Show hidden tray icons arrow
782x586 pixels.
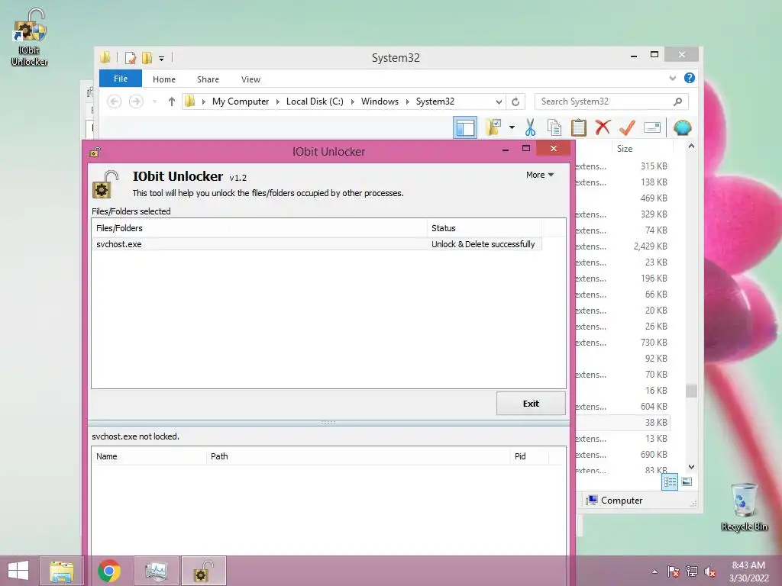[x=654, y=572]
